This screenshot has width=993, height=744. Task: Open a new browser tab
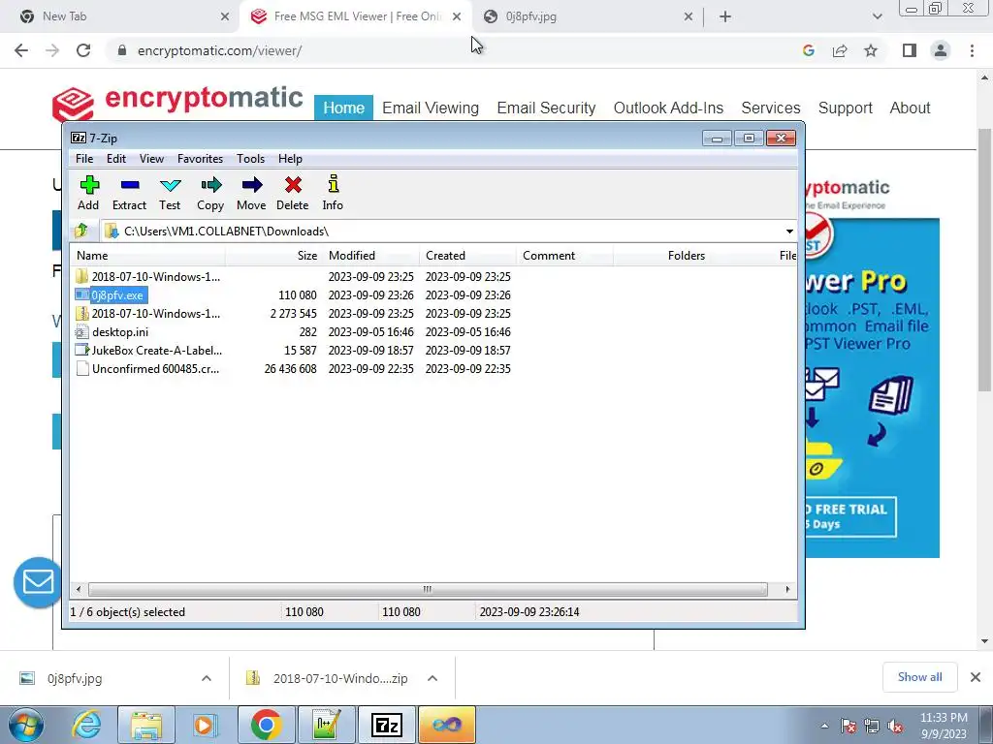tap(725, 16)
